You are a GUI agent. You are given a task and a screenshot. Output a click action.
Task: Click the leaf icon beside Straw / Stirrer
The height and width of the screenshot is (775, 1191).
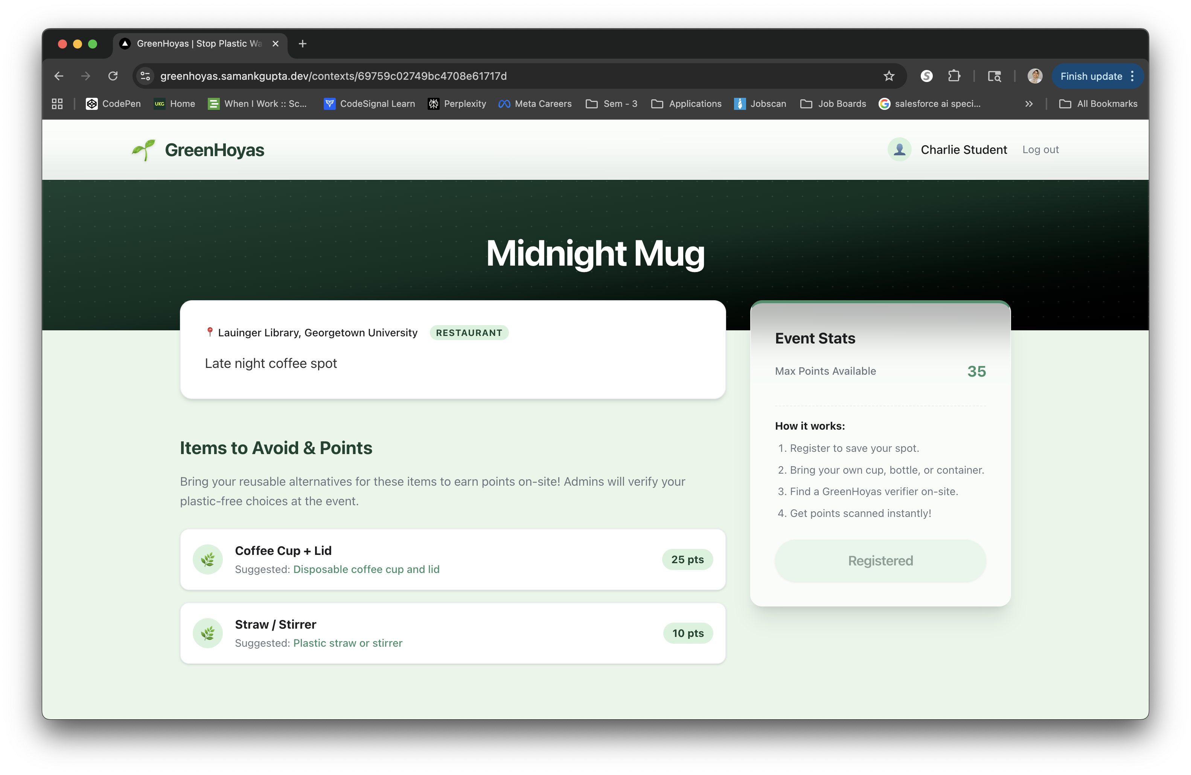tap(208, 633)
